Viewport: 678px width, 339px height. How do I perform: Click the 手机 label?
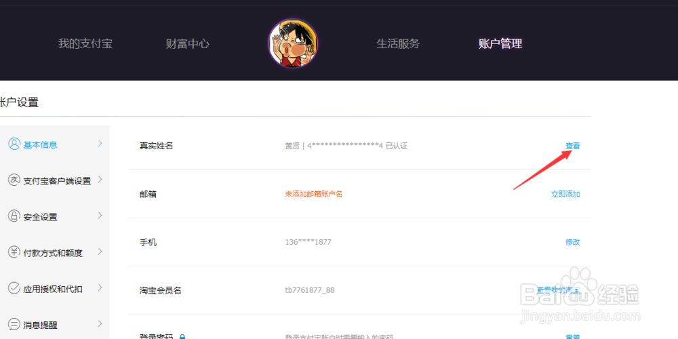[x=148, y=242]
